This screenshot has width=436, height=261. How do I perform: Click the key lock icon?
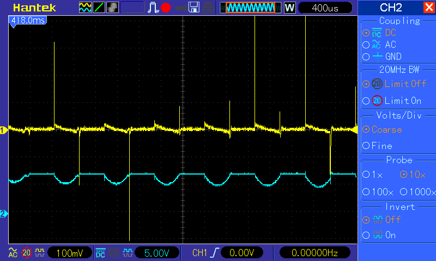tap(180, 8)
